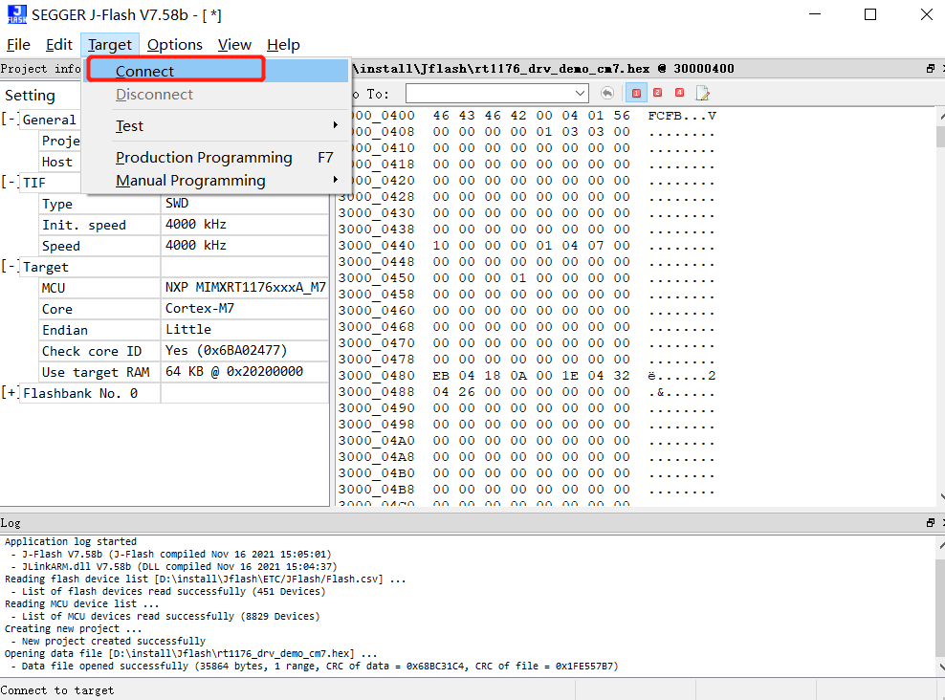
Task: Open the Options menu
Action: pos(174,45)
